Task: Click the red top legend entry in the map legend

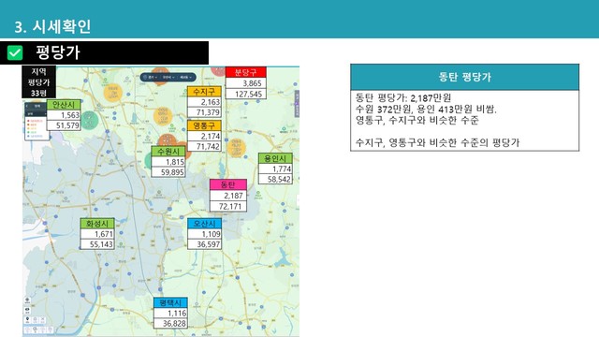Action: coord(35,121)
